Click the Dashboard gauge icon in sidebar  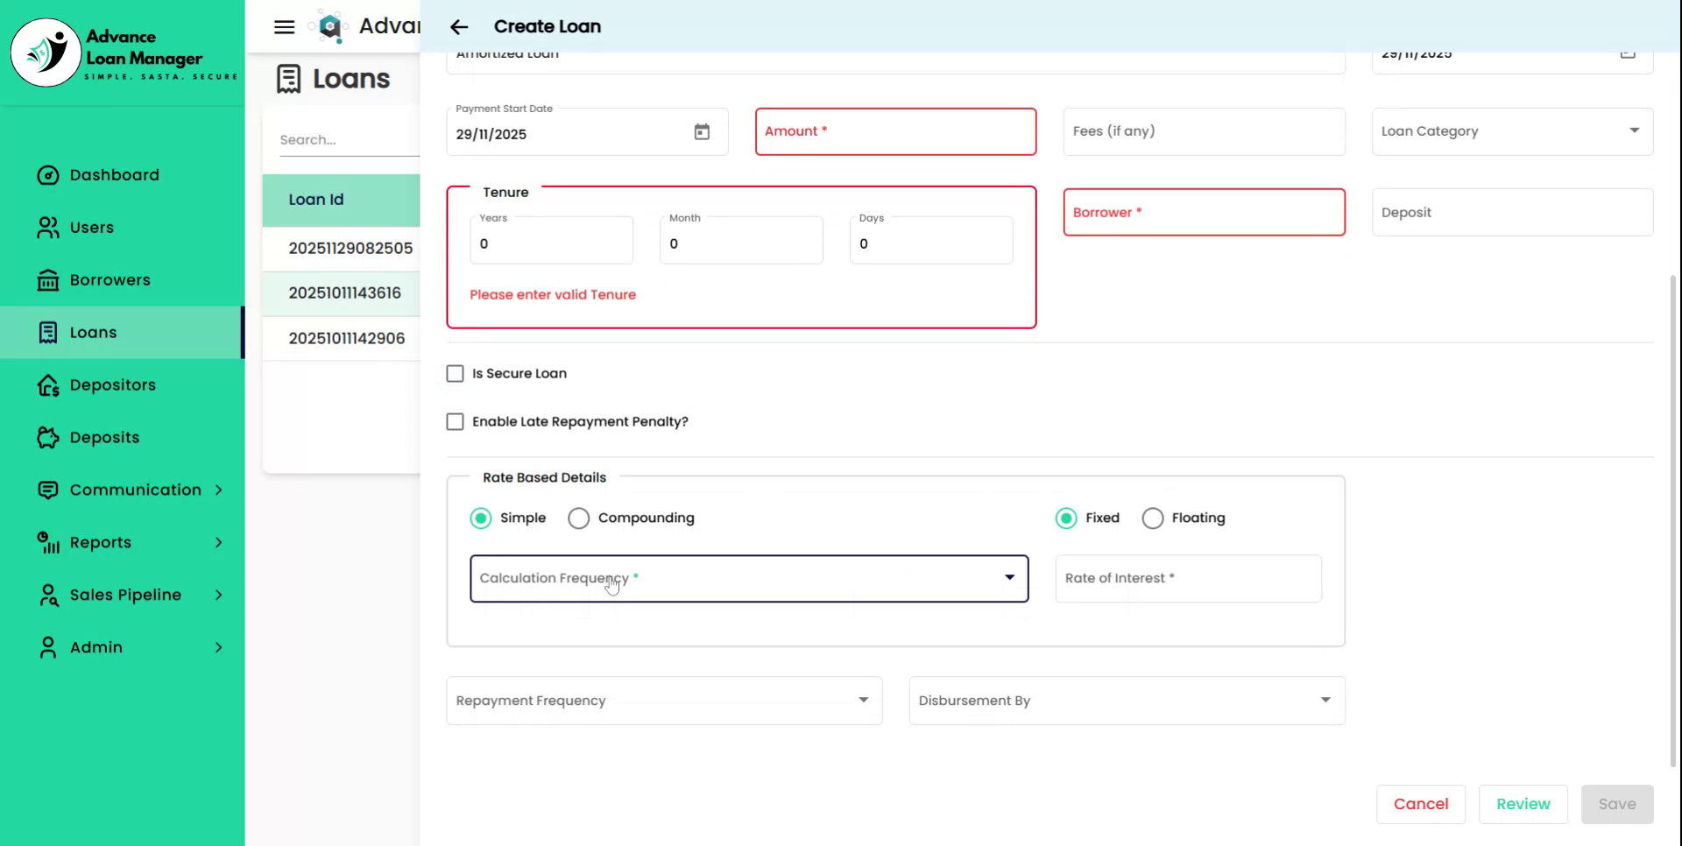click(x=48, y=175)
